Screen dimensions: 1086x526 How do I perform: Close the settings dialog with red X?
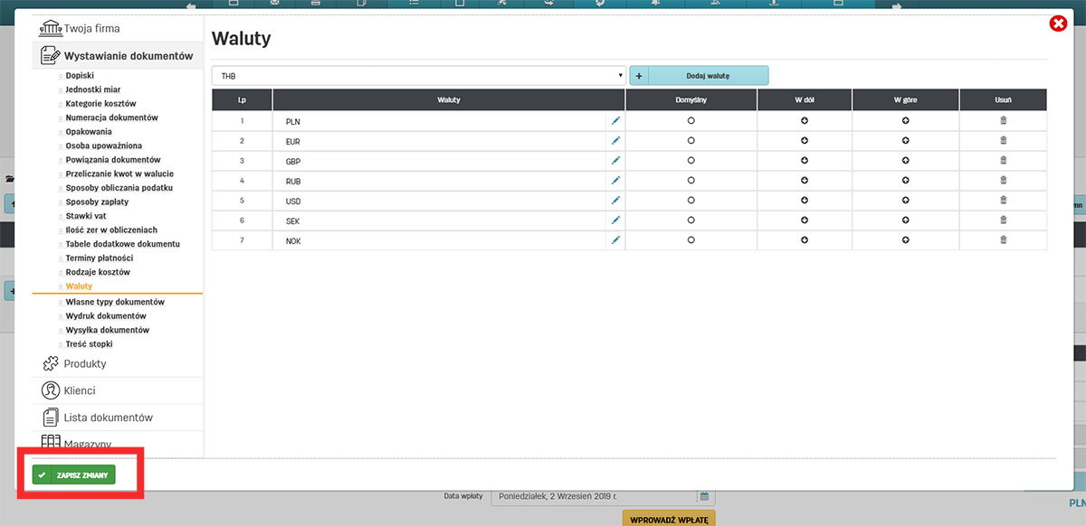tap(1057, 23)
